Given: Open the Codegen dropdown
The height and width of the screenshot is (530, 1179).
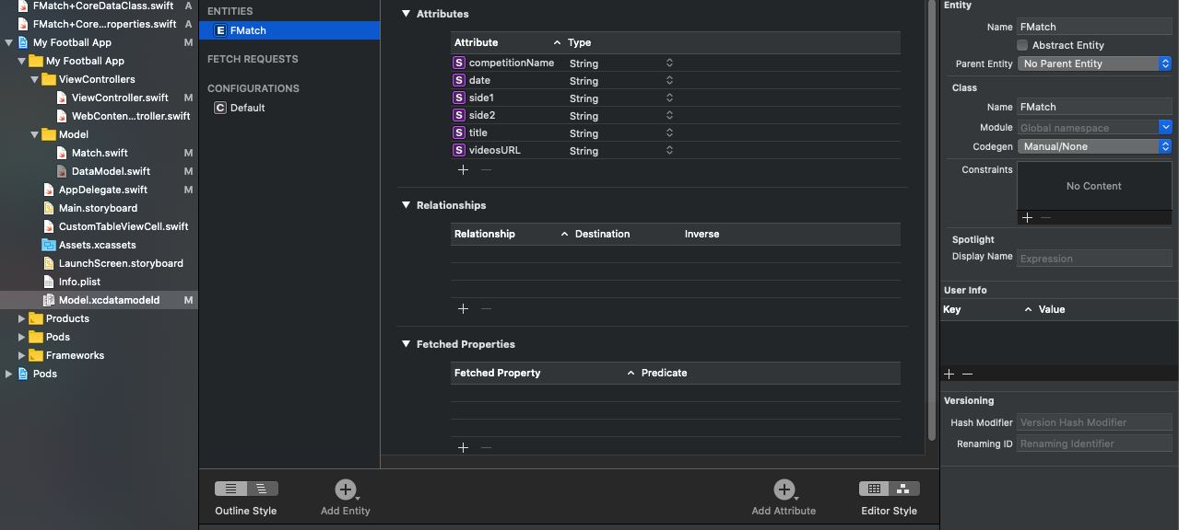Looking at the screenshot, I should point(1094,146).
